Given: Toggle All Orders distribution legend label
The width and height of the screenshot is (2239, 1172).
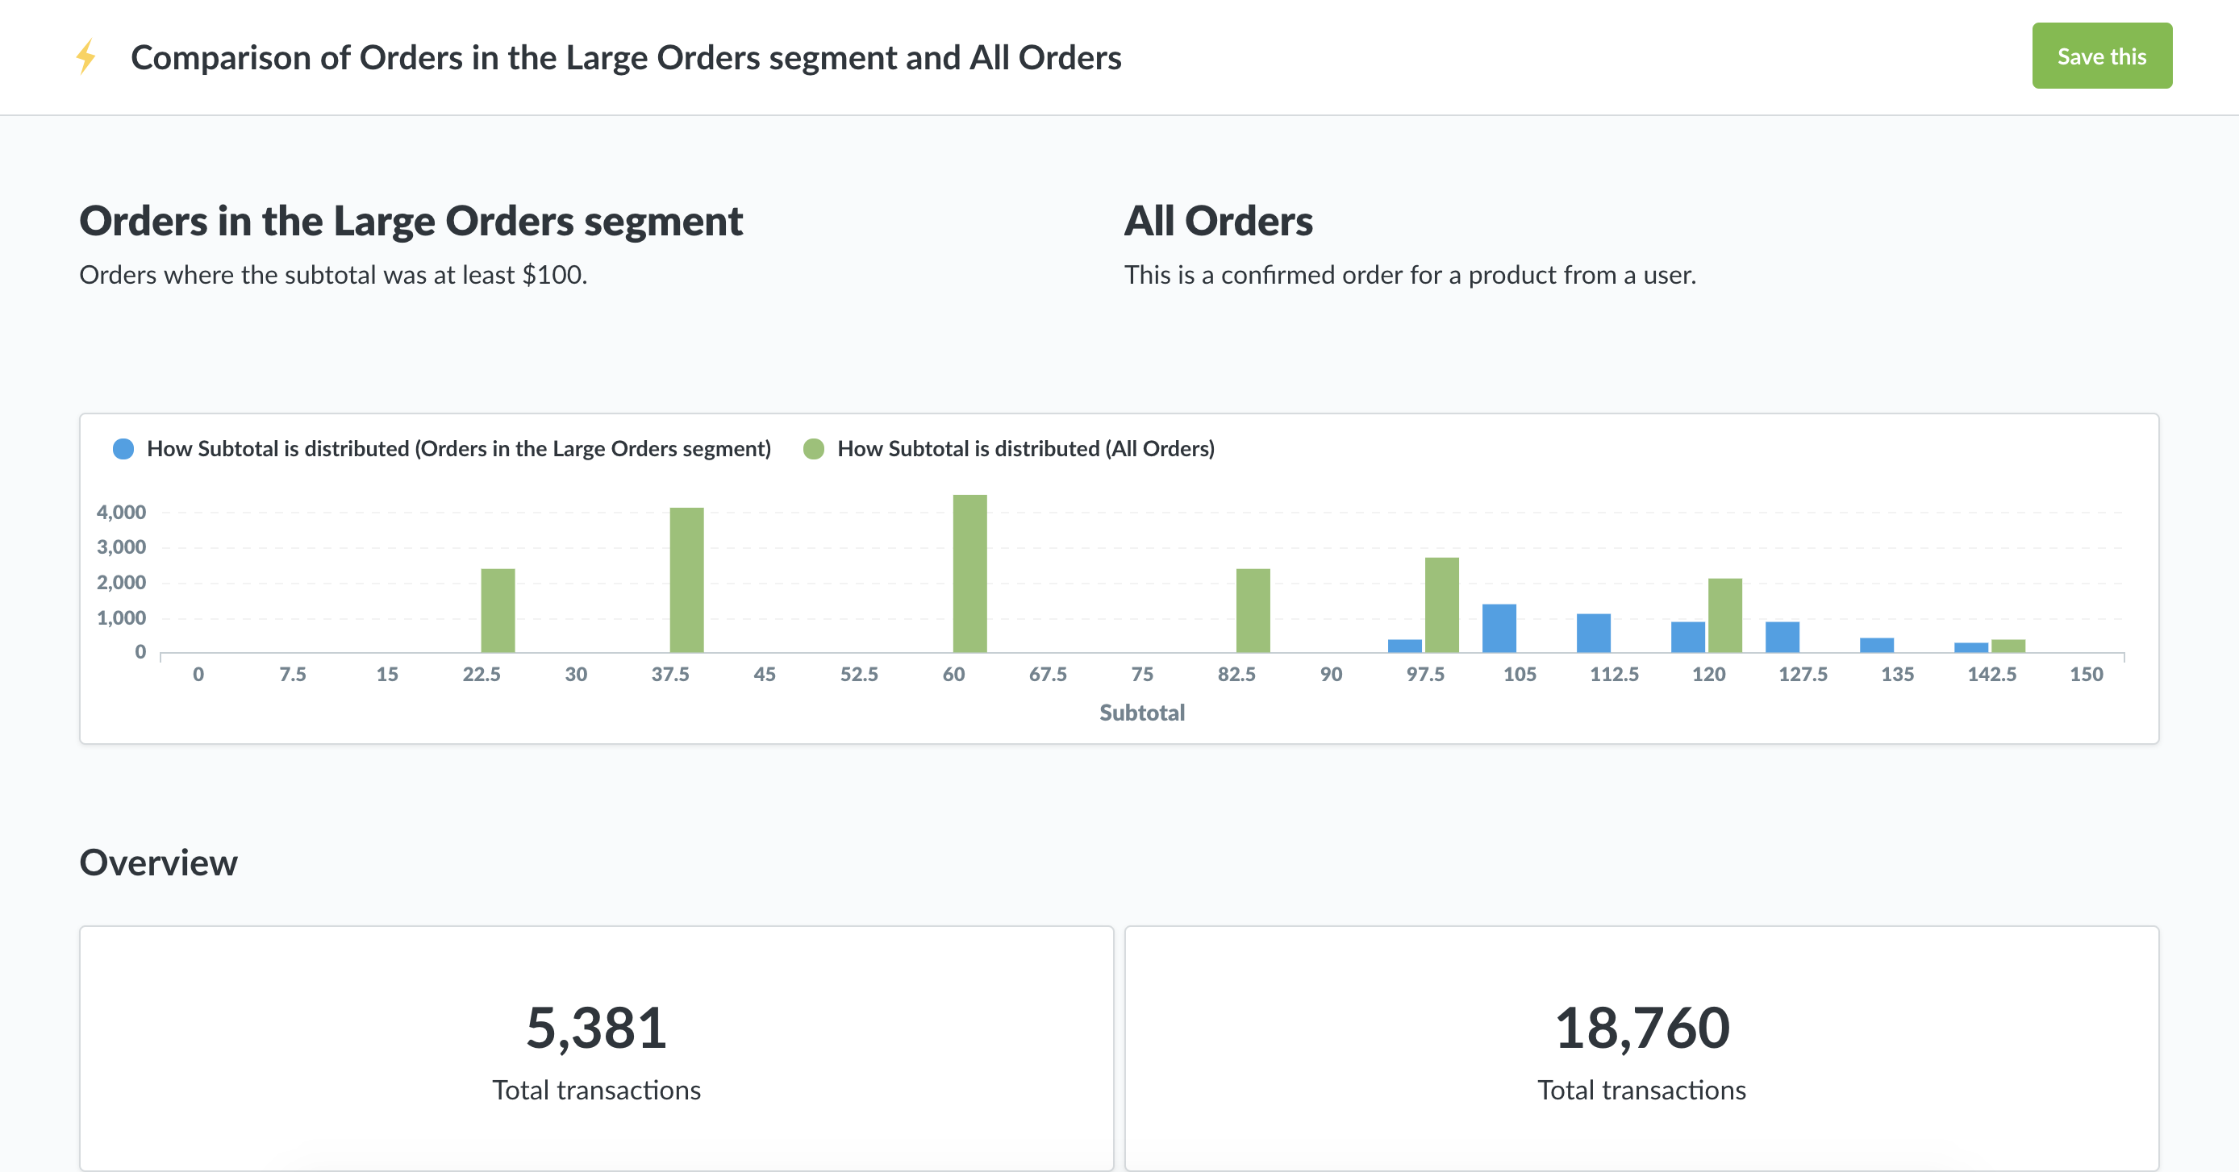Looking at the screenshot, I should [x=1026, y=449].
